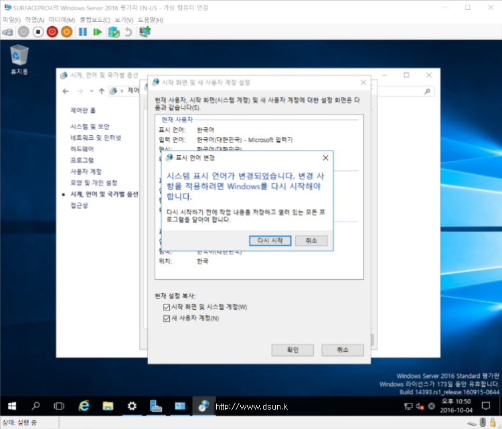Open 모양 및 개인 설정 category
This screenshot has height=429, width=502.
94,183
